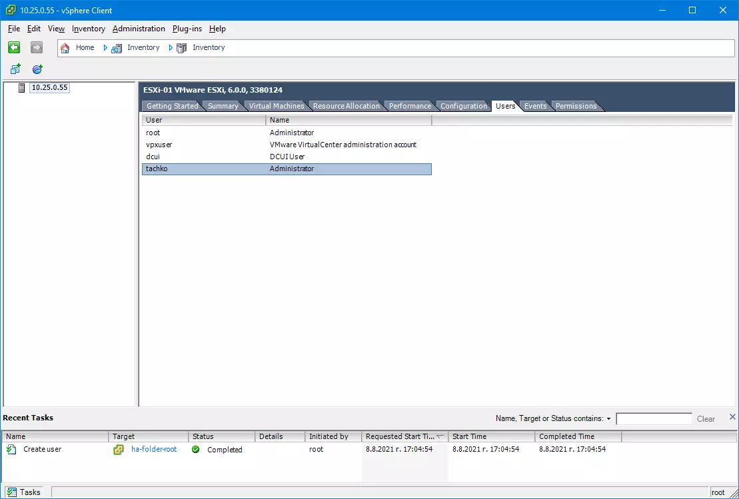Open the Administration menu
Screen dimensions: 739x499
pyautogui.click(x=139, y=29)
